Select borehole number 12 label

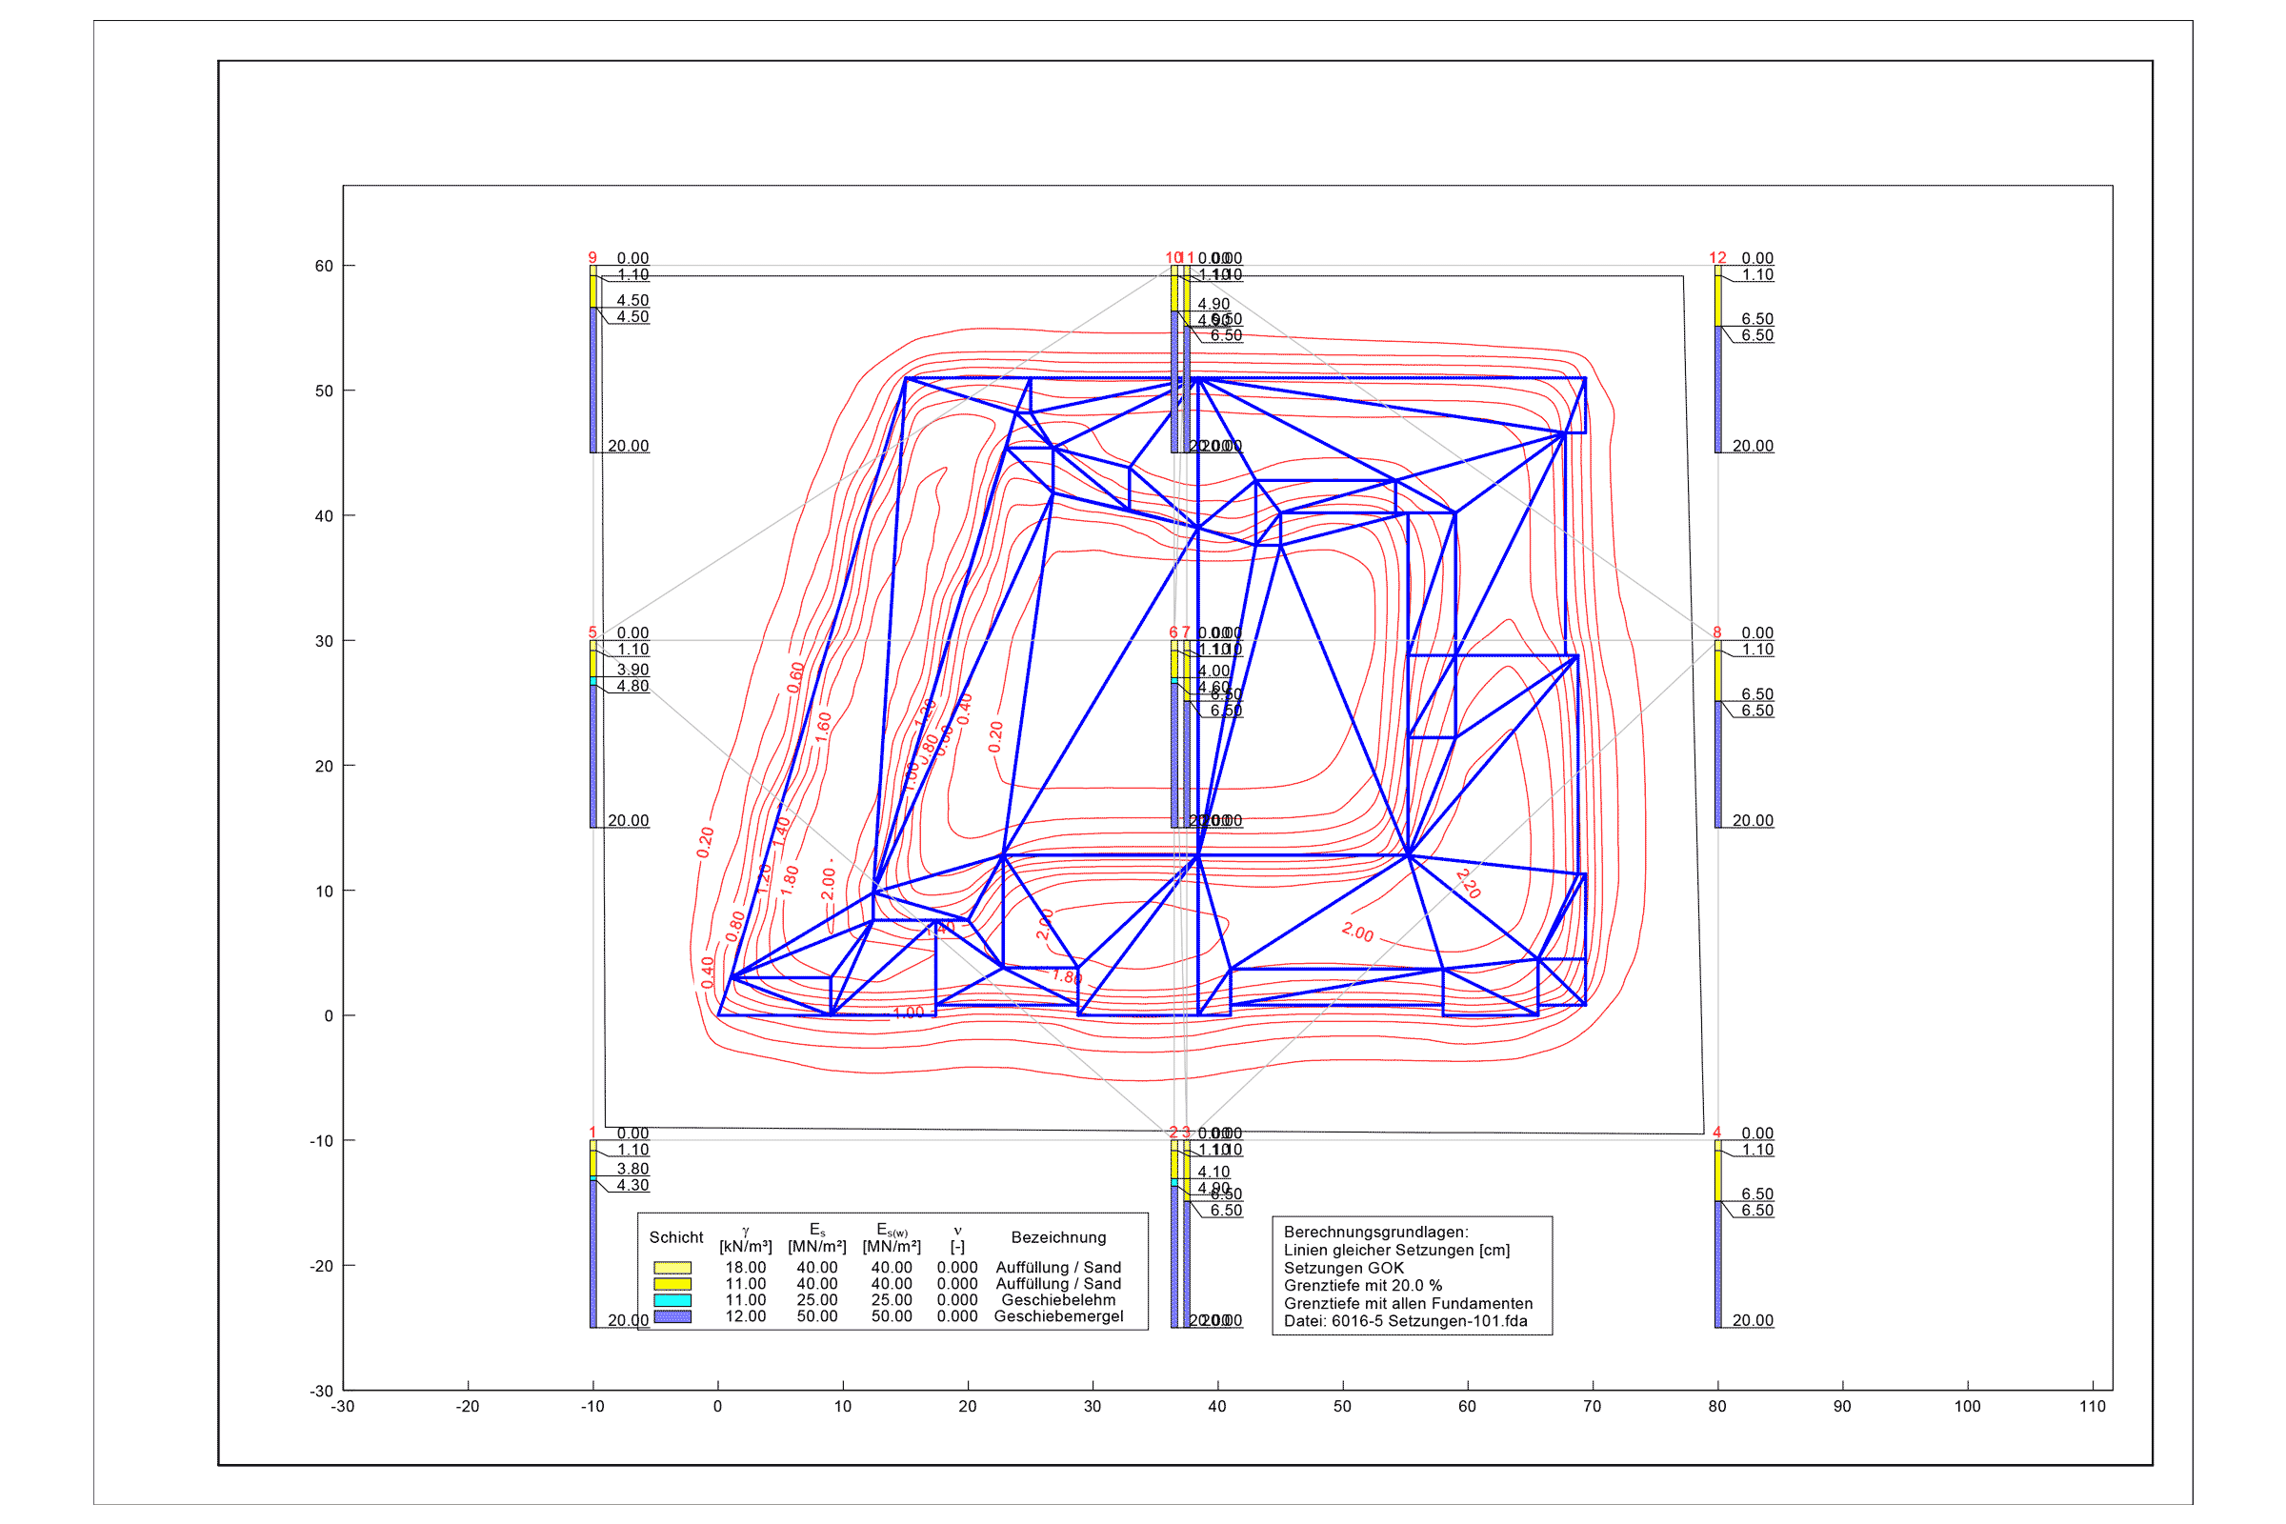coord(1717,257)
